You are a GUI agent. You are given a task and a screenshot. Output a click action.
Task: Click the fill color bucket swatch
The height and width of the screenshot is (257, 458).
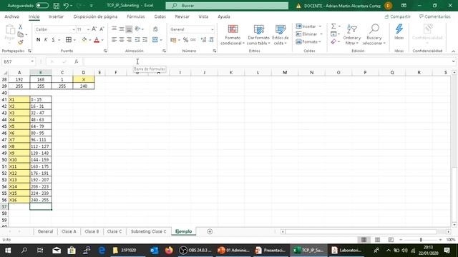[84, 40]
